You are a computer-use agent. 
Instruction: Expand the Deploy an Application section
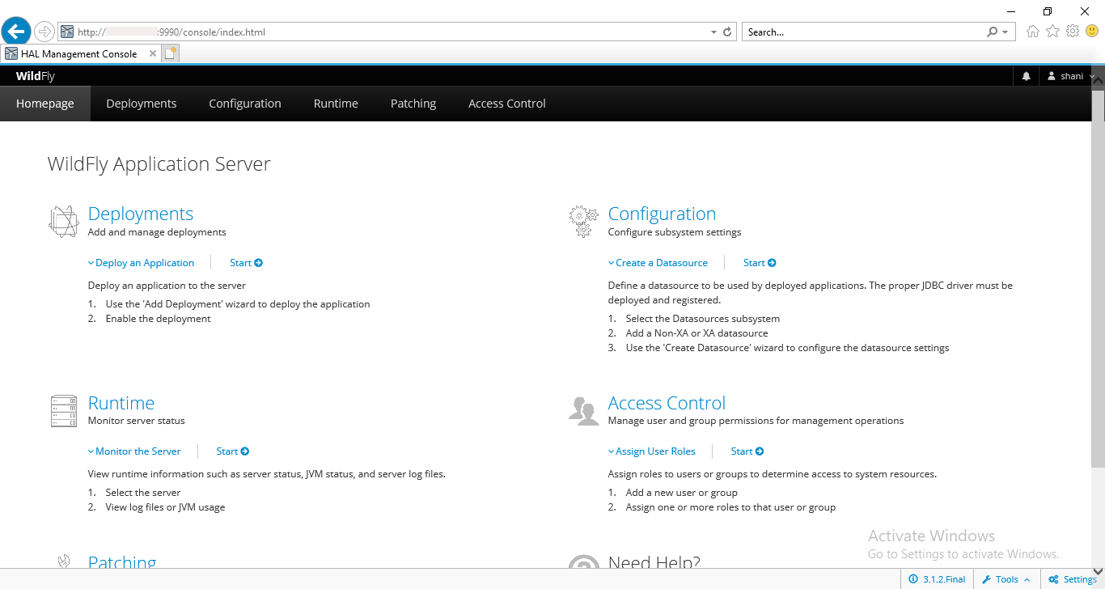point(141,262)
